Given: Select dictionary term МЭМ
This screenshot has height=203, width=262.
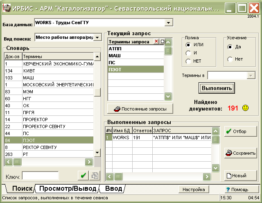Looking at the screenshot, I should (x=49, y=92).
